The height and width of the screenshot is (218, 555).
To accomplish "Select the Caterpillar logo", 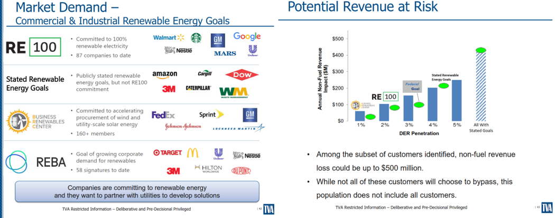I will point(199,89).
